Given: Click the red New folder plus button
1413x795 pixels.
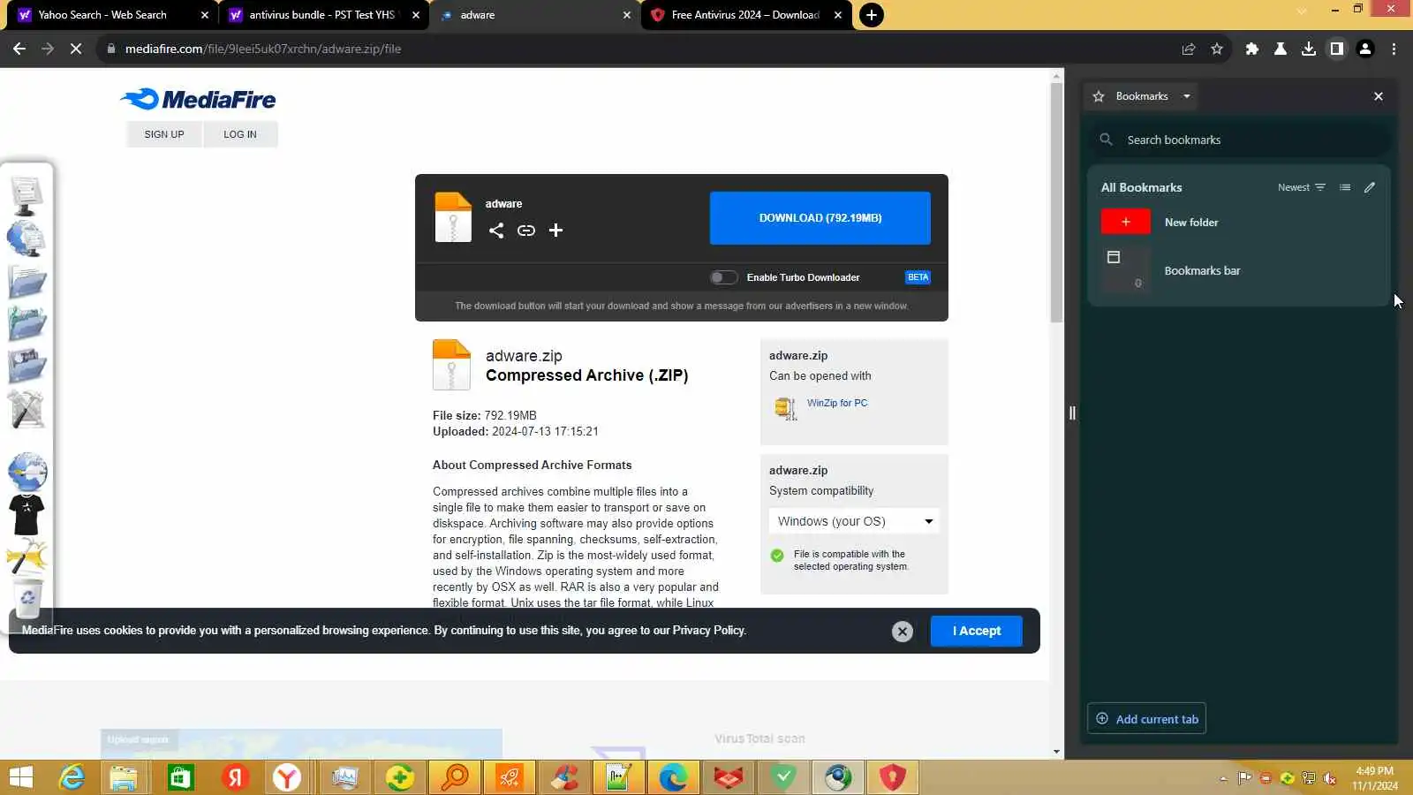Looking at the screenshot, I should pyautogui.click(x=1126, y=222).
